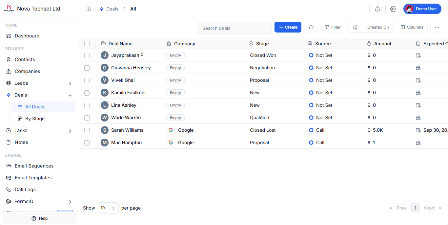Screen dimensions: 448x225
Task: Open the three-dot more options menu
Action: tap(437, 27)
